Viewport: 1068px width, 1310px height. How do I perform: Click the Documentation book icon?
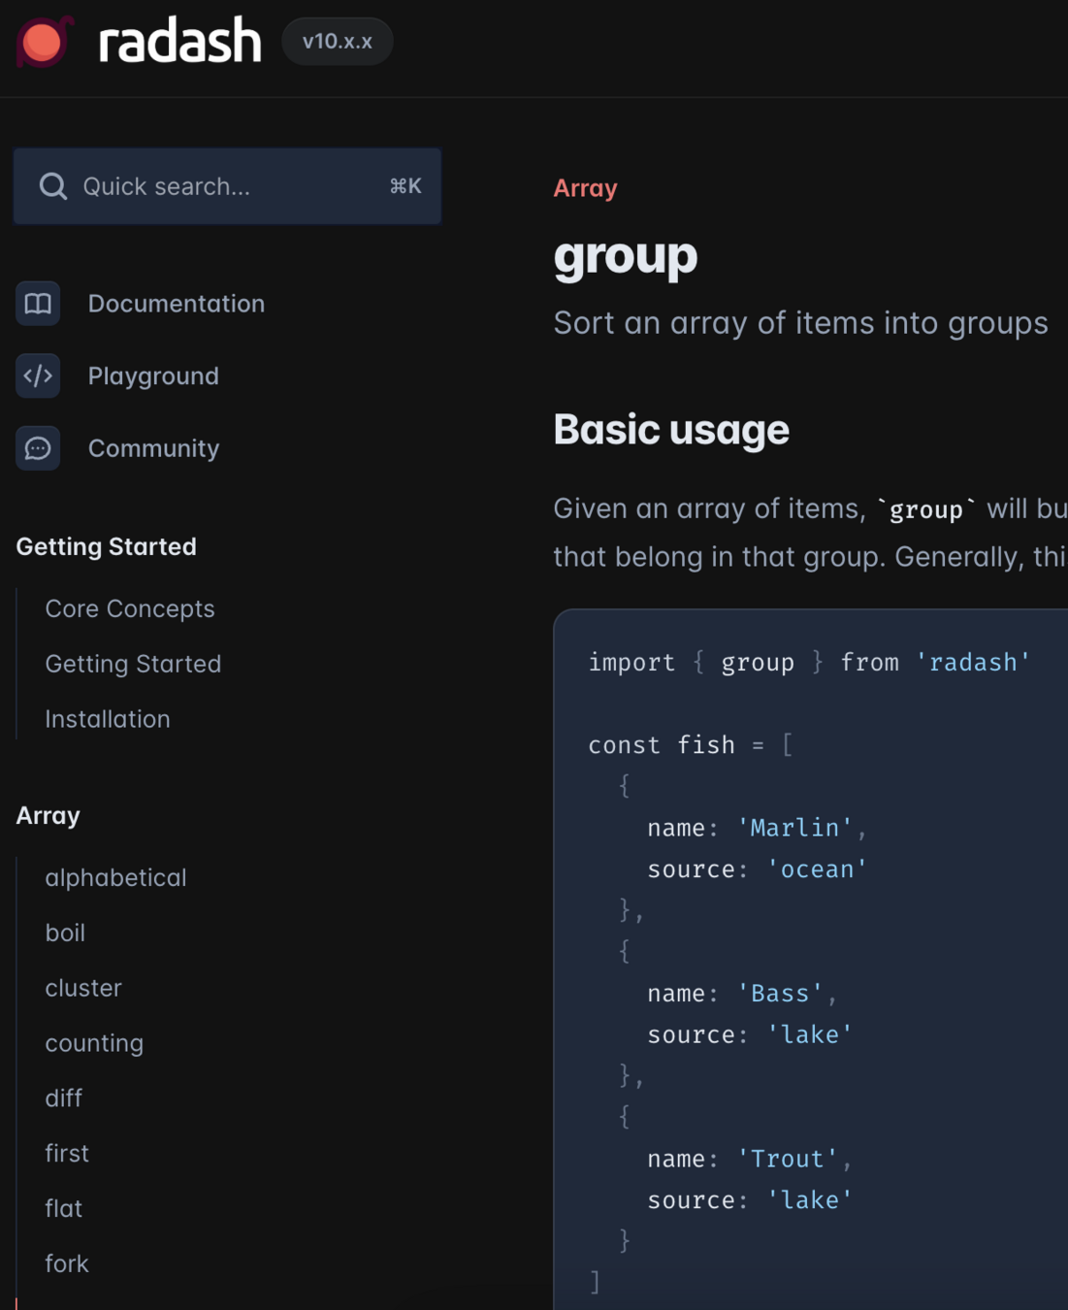coord(38,304)
